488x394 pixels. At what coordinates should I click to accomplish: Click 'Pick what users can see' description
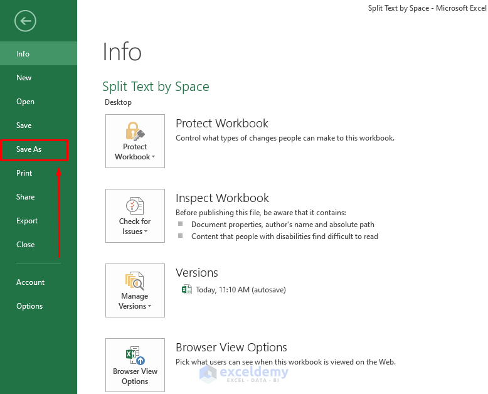coord(285,362)
